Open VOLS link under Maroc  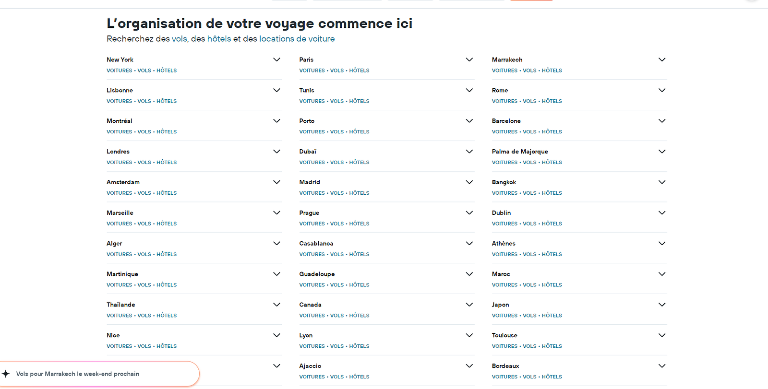(x=530, y=285)
